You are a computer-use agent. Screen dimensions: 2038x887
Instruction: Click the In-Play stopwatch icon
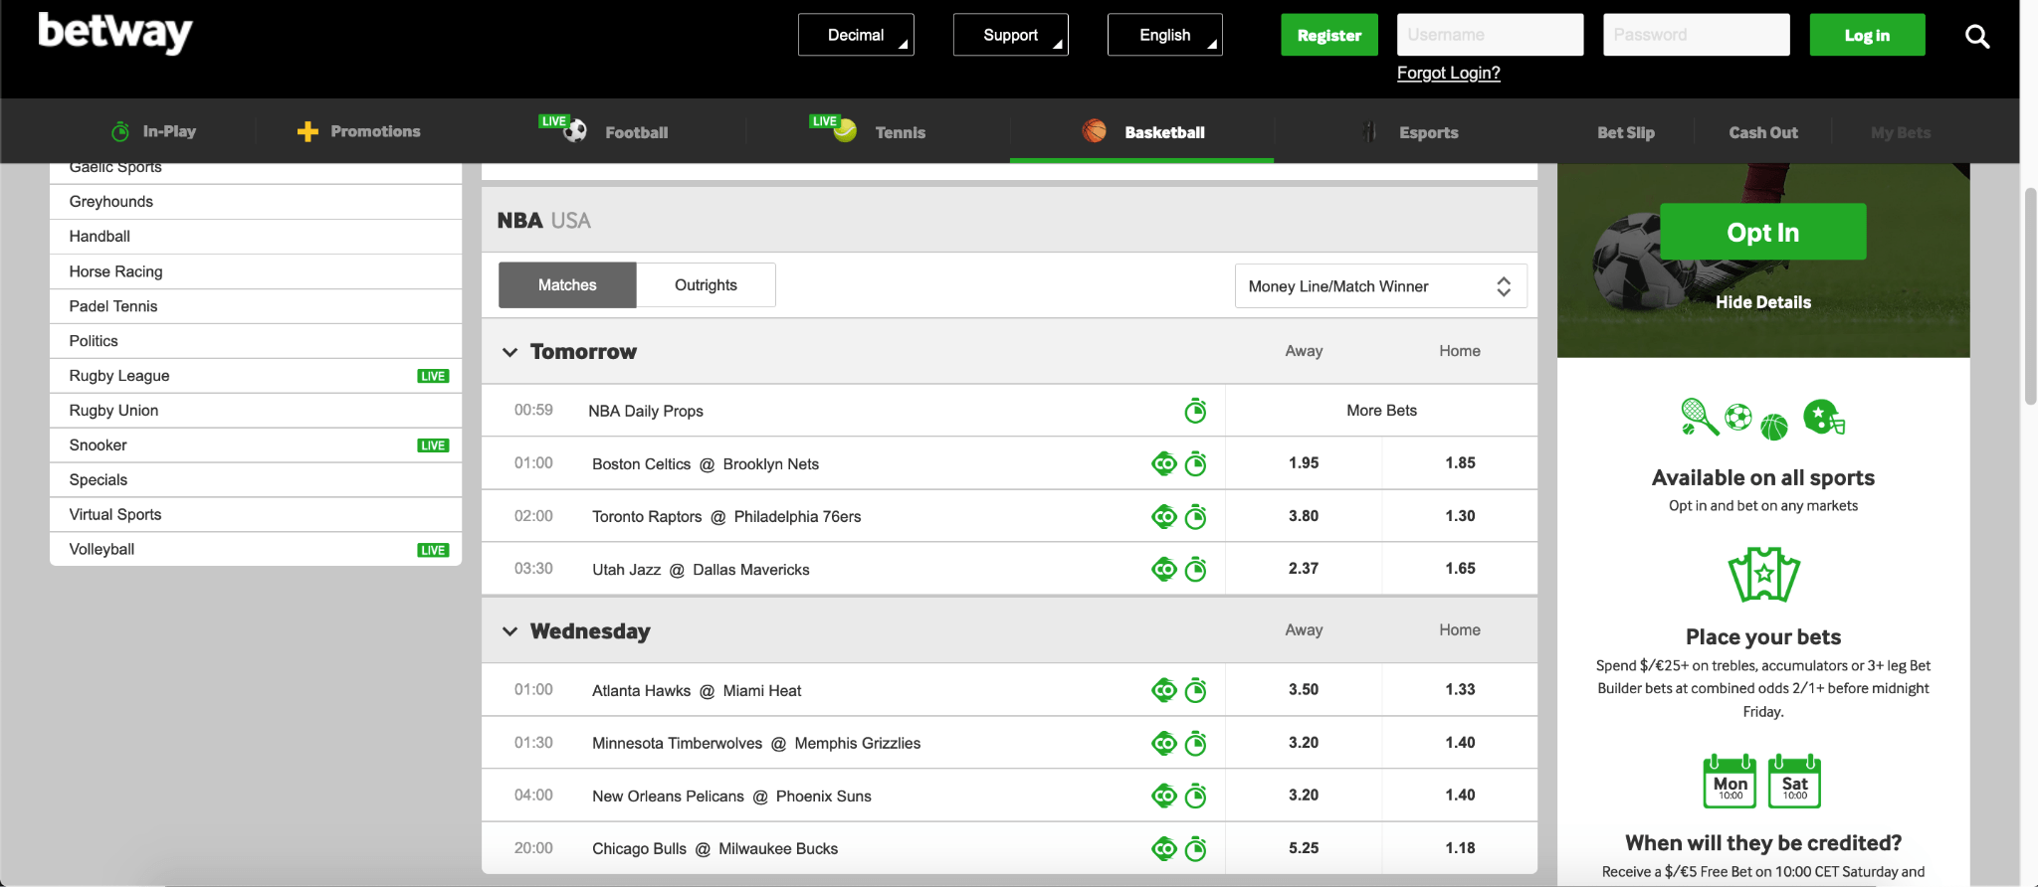[120, 131]
